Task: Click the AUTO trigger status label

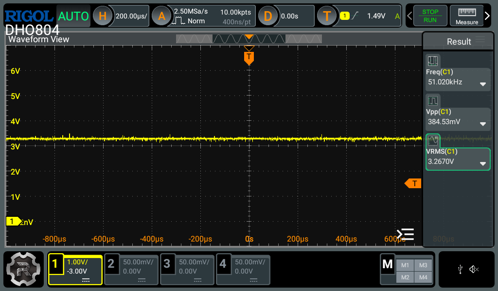Action: coord(73,16)
